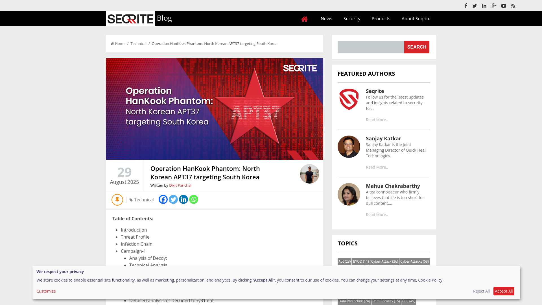Open Google Plus icon in top bar
542x305 pixels.
pyautogui.click(x=494, y=6)
